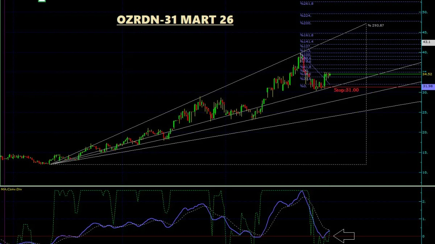Select the % 293,87 measurement label
Screen dimensions: 435x244
click(376, 25)
